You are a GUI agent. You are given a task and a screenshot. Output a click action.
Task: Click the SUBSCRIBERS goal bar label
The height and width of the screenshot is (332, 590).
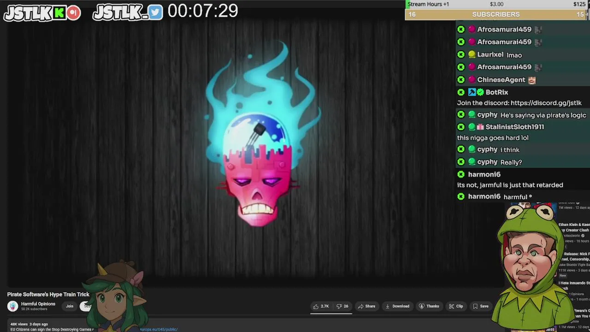496,14
